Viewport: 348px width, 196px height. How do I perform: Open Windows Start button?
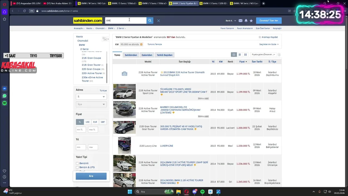(130, 192)
